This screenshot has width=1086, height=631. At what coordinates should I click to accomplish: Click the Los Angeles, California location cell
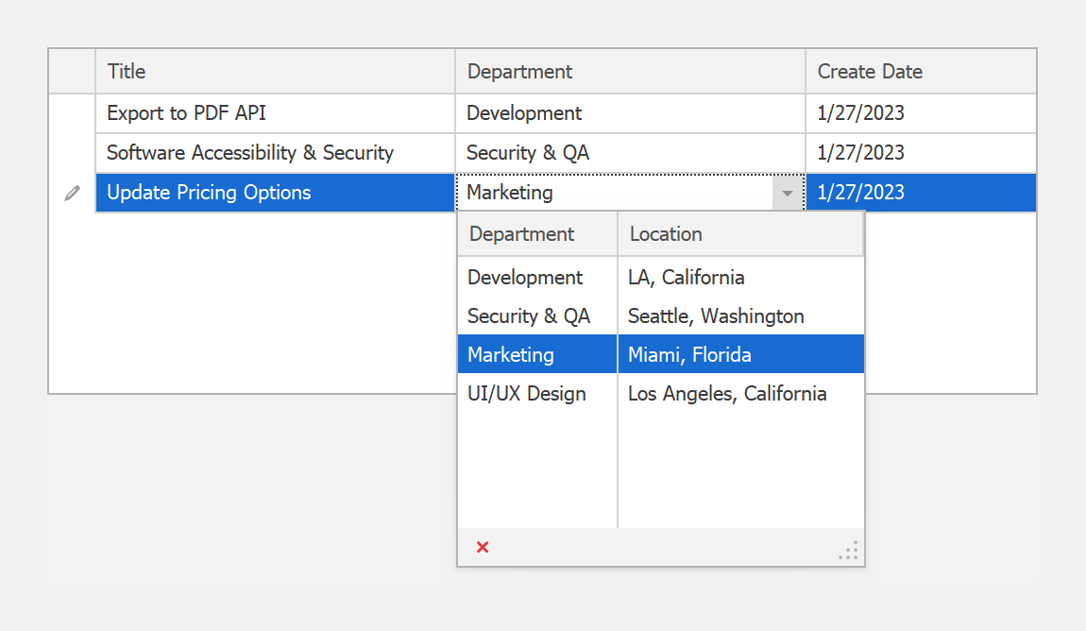tap(727, 394)
